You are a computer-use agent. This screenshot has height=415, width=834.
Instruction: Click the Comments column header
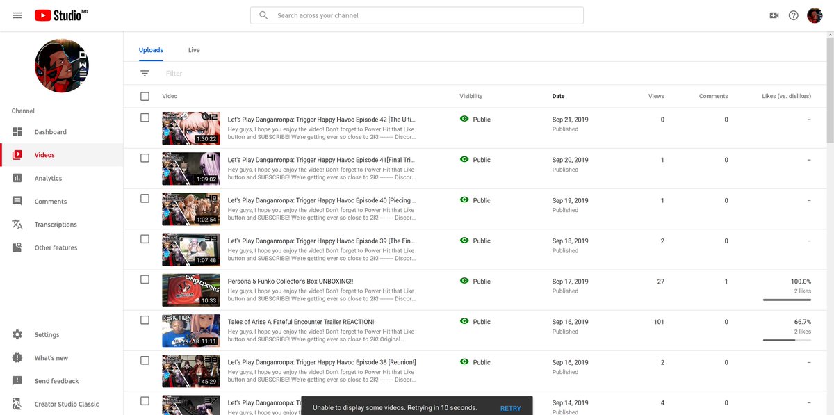click(x=714, y=96)
